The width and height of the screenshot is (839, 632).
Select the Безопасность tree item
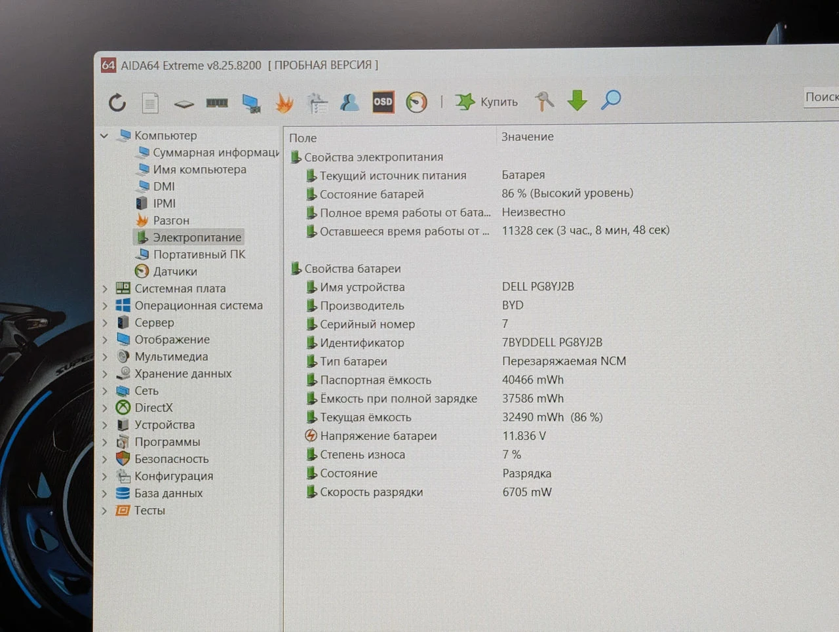coord(162,459)
